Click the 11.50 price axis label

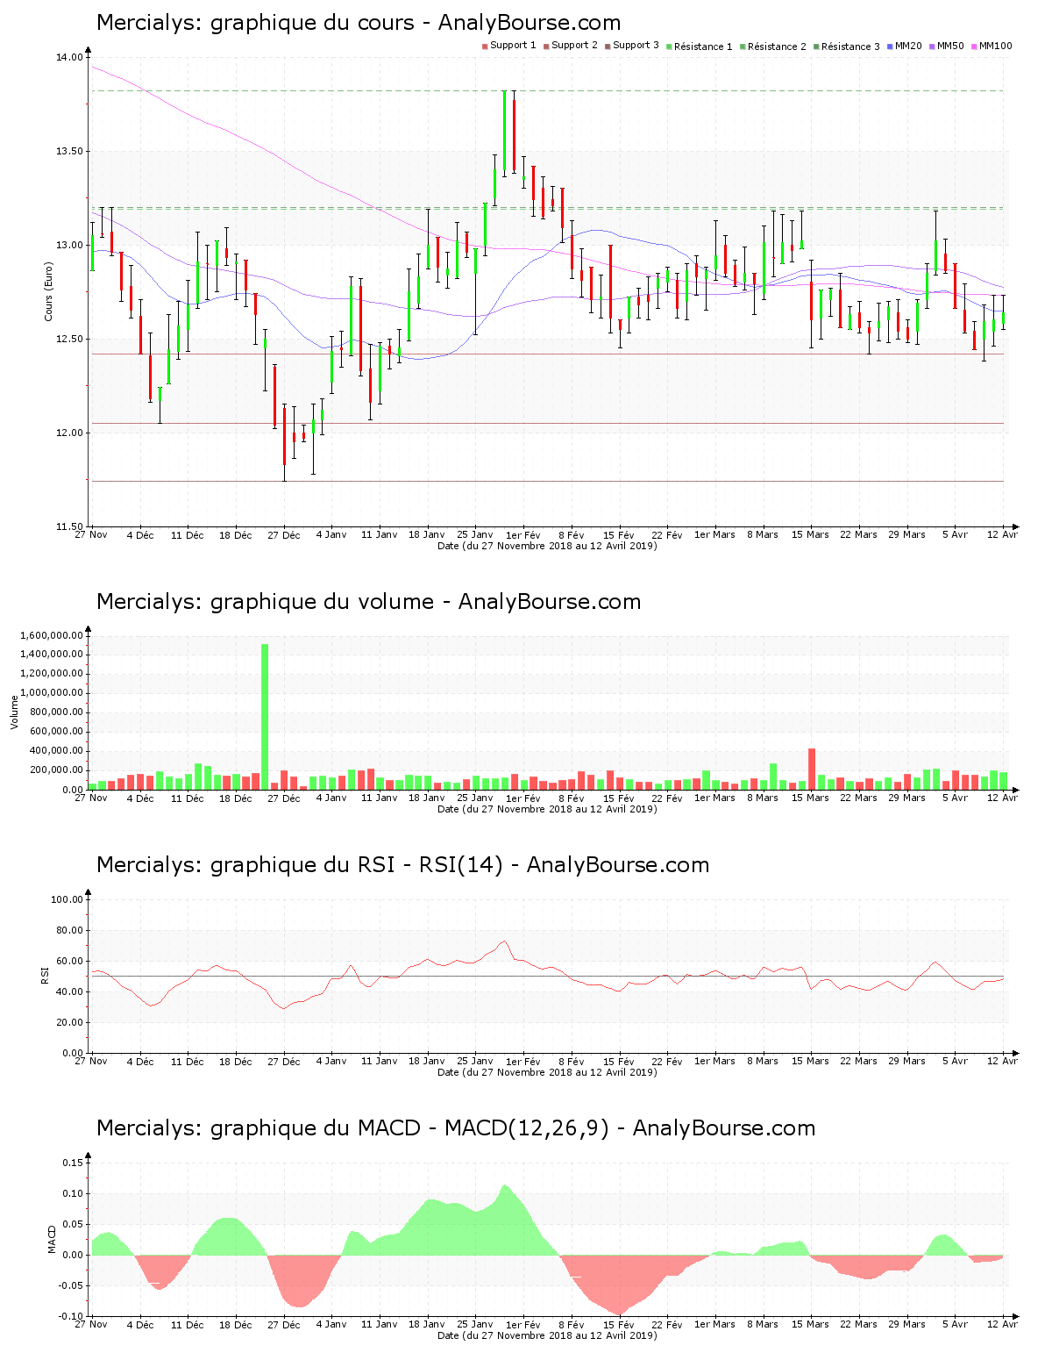(69, 527)
